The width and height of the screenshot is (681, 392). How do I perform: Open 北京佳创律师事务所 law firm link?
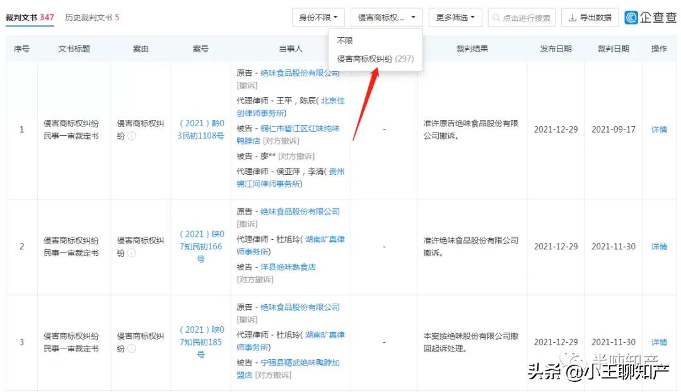pyautogui.click(x=291, y=107)
